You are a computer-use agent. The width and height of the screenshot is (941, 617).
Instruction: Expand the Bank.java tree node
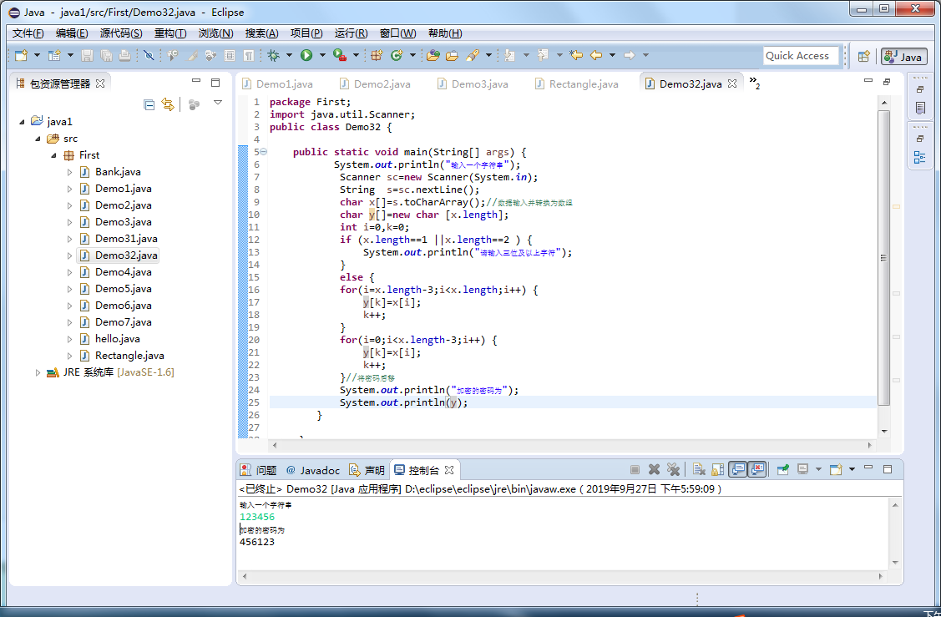click(x=69, y=172)
